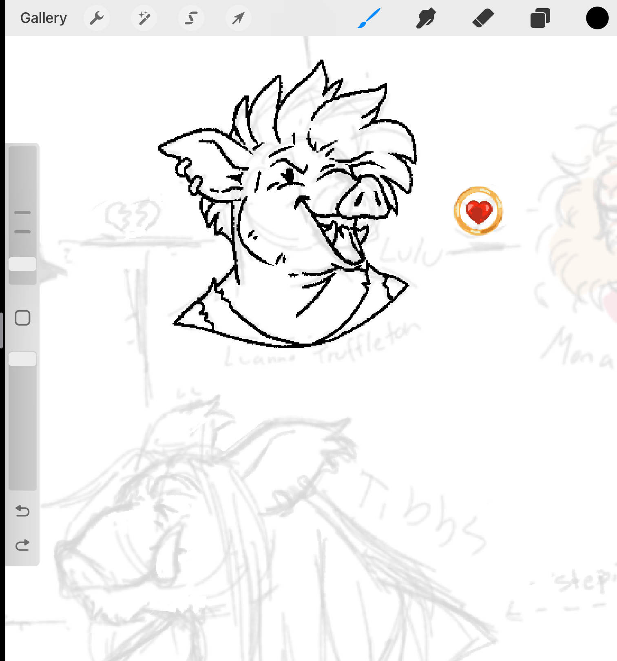Image resolution: width=617 pixels, height=661 pixels.
Task: Redo the last undone action
Action: (x=22, y=545)
